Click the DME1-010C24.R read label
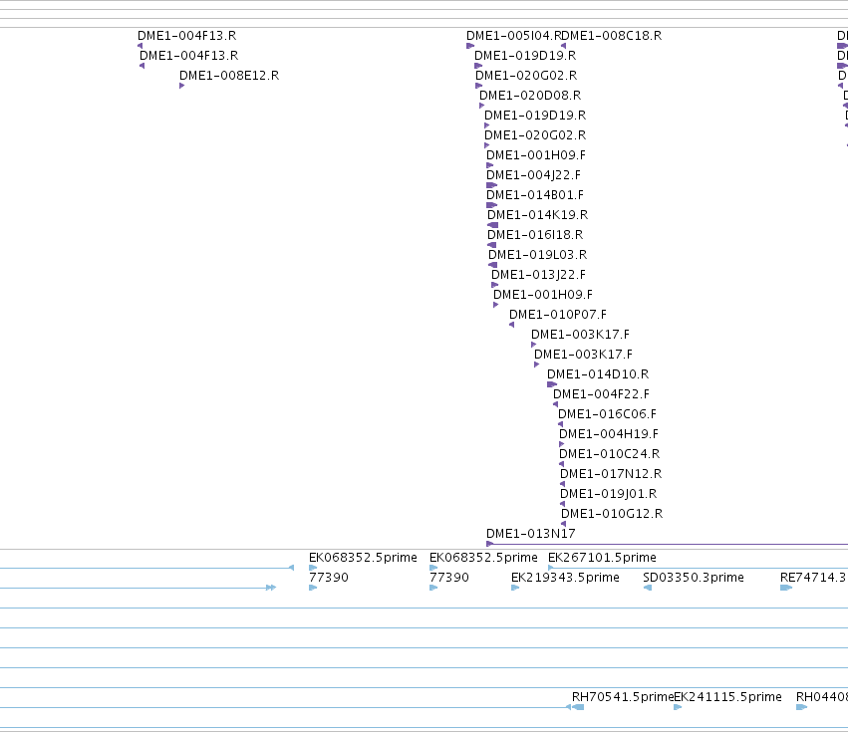Image resolution: width=848 pixels, height=732 pixels. tap(609, 455)
